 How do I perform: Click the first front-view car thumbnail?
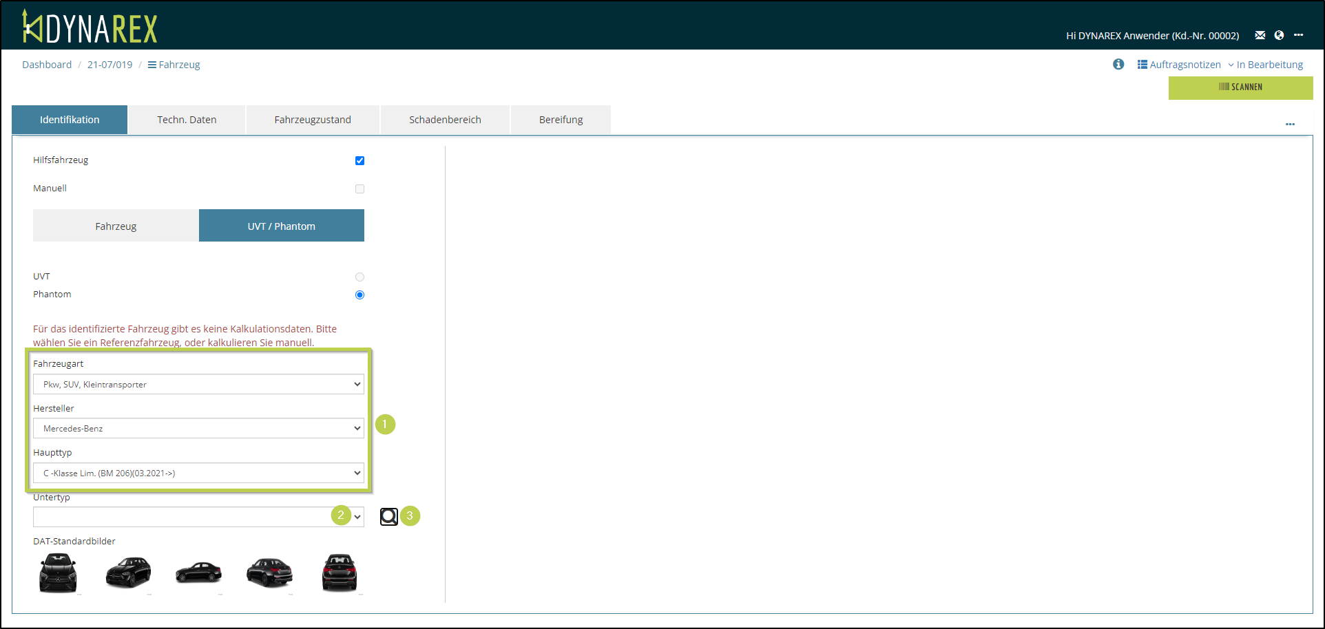coord(59,573)
